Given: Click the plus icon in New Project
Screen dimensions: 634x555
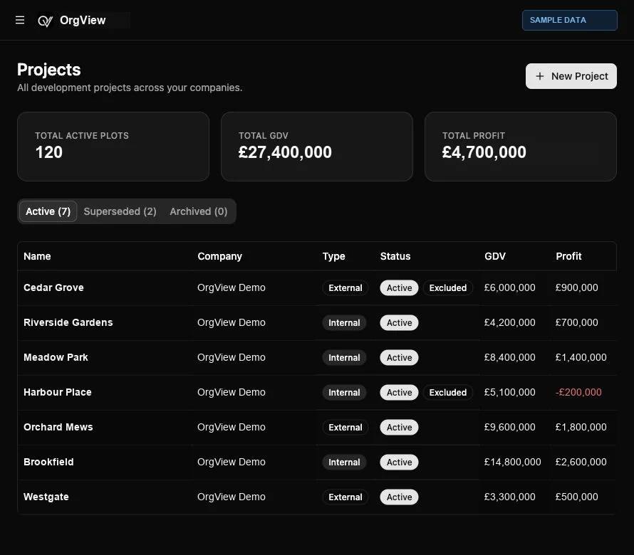Looking at the screenshot, I should tap(540, 76).
